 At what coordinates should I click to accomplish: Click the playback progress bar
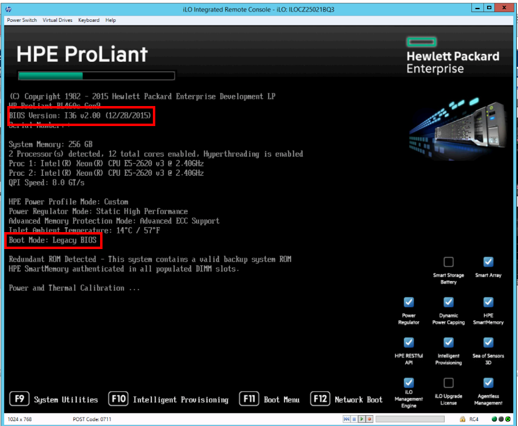(410, 419)
